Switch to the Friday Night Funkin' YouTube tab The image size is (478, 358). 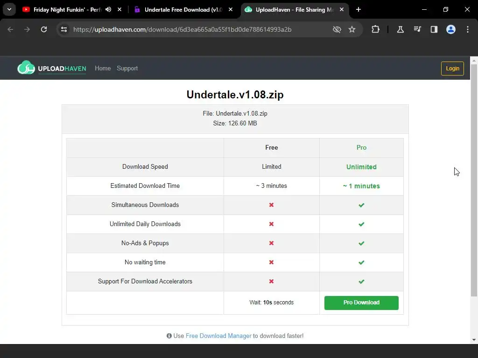click(x=67, y=10)
